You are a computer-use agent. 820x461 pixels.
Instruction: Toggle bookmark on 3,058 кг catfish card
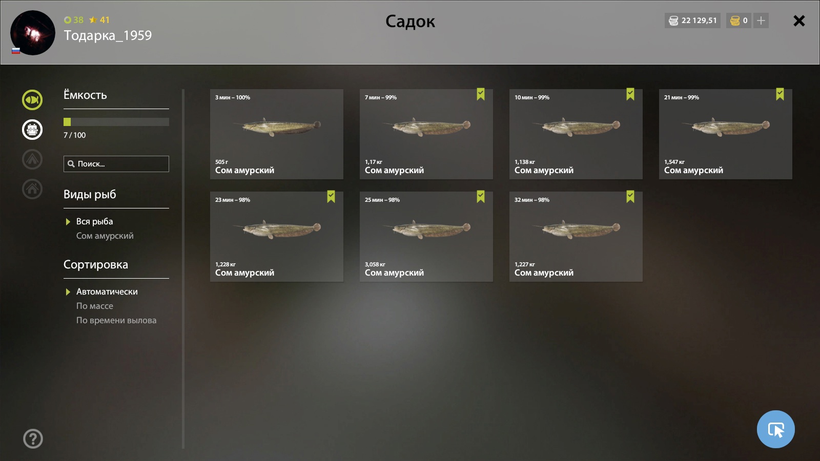click(x=480, y=197)
